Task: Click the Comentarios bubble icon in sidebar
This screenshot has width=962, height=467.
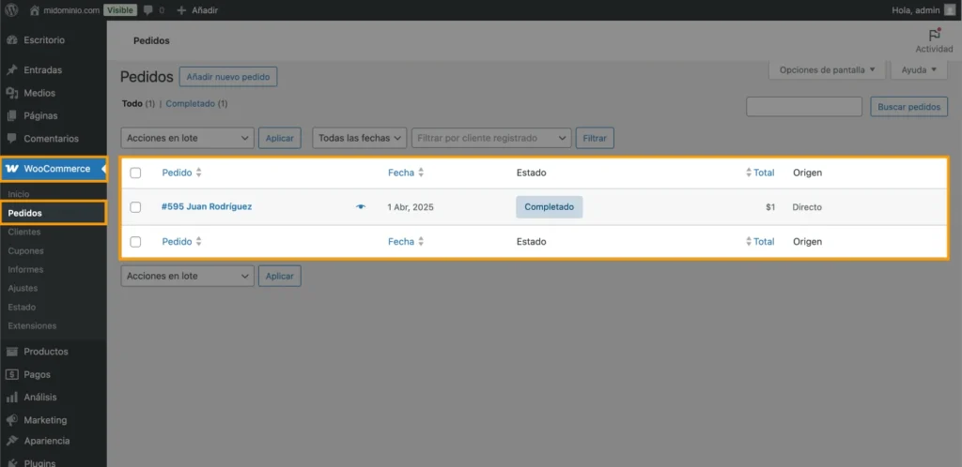Action: (11, 139)
